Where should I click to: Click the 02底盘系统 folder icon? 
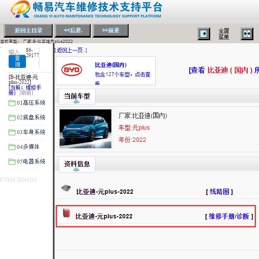[x=12, y=118]
